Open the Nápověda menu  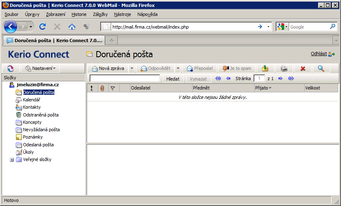click(x=148, y=14)
